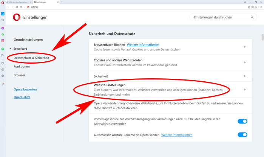Open the Opera bewerten link

pos(25,90)
